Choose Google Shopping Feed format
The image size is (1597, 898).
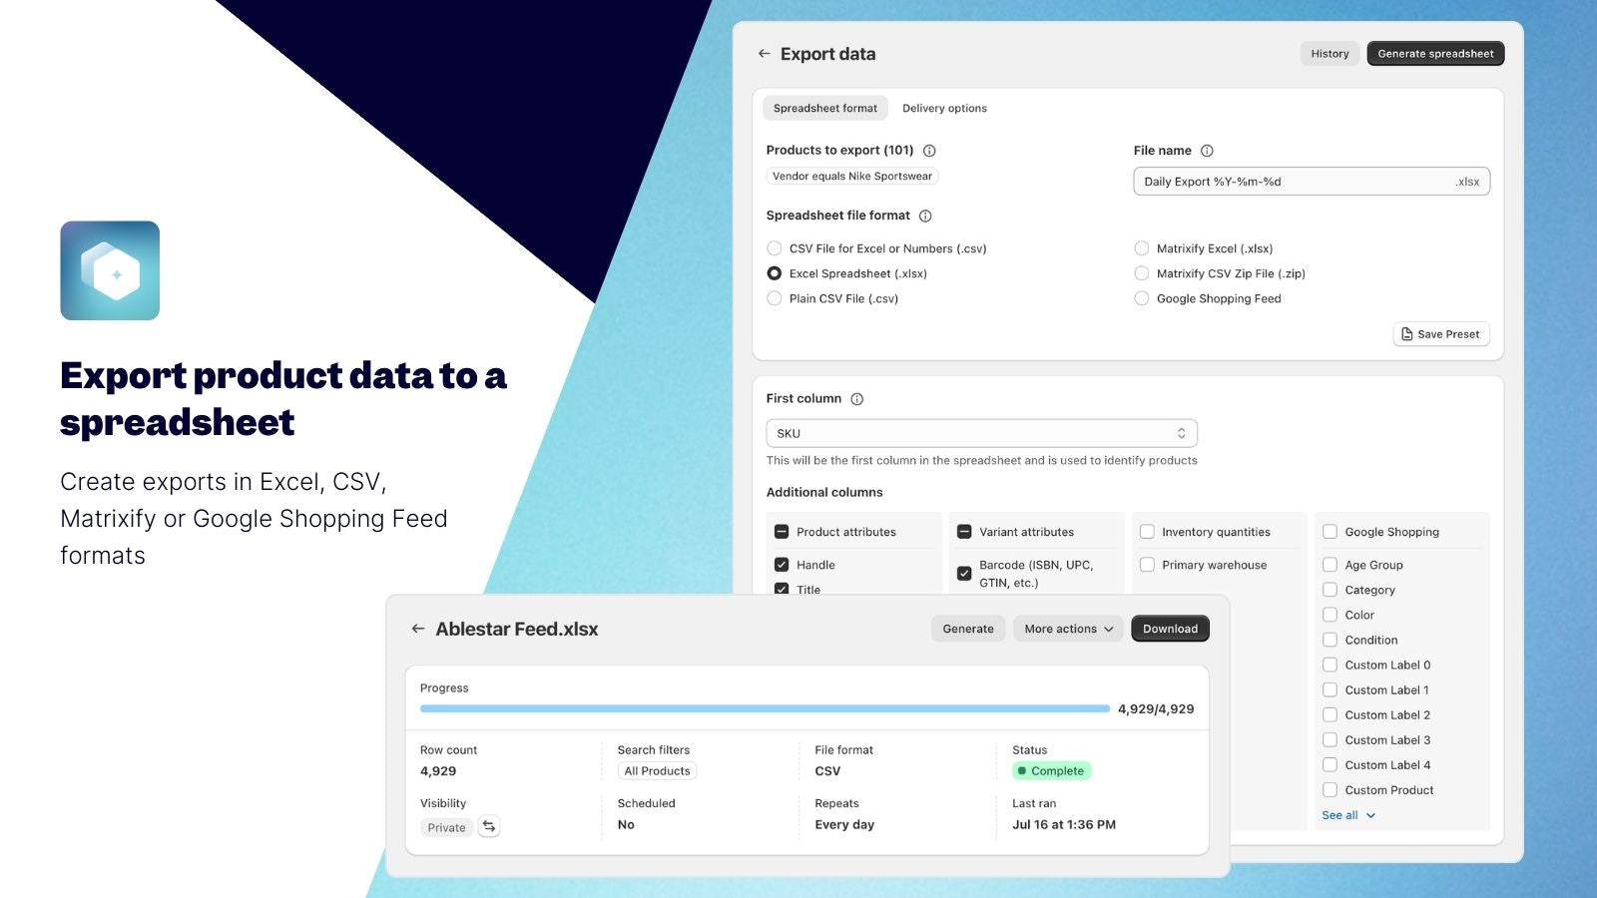[1142, 298]
